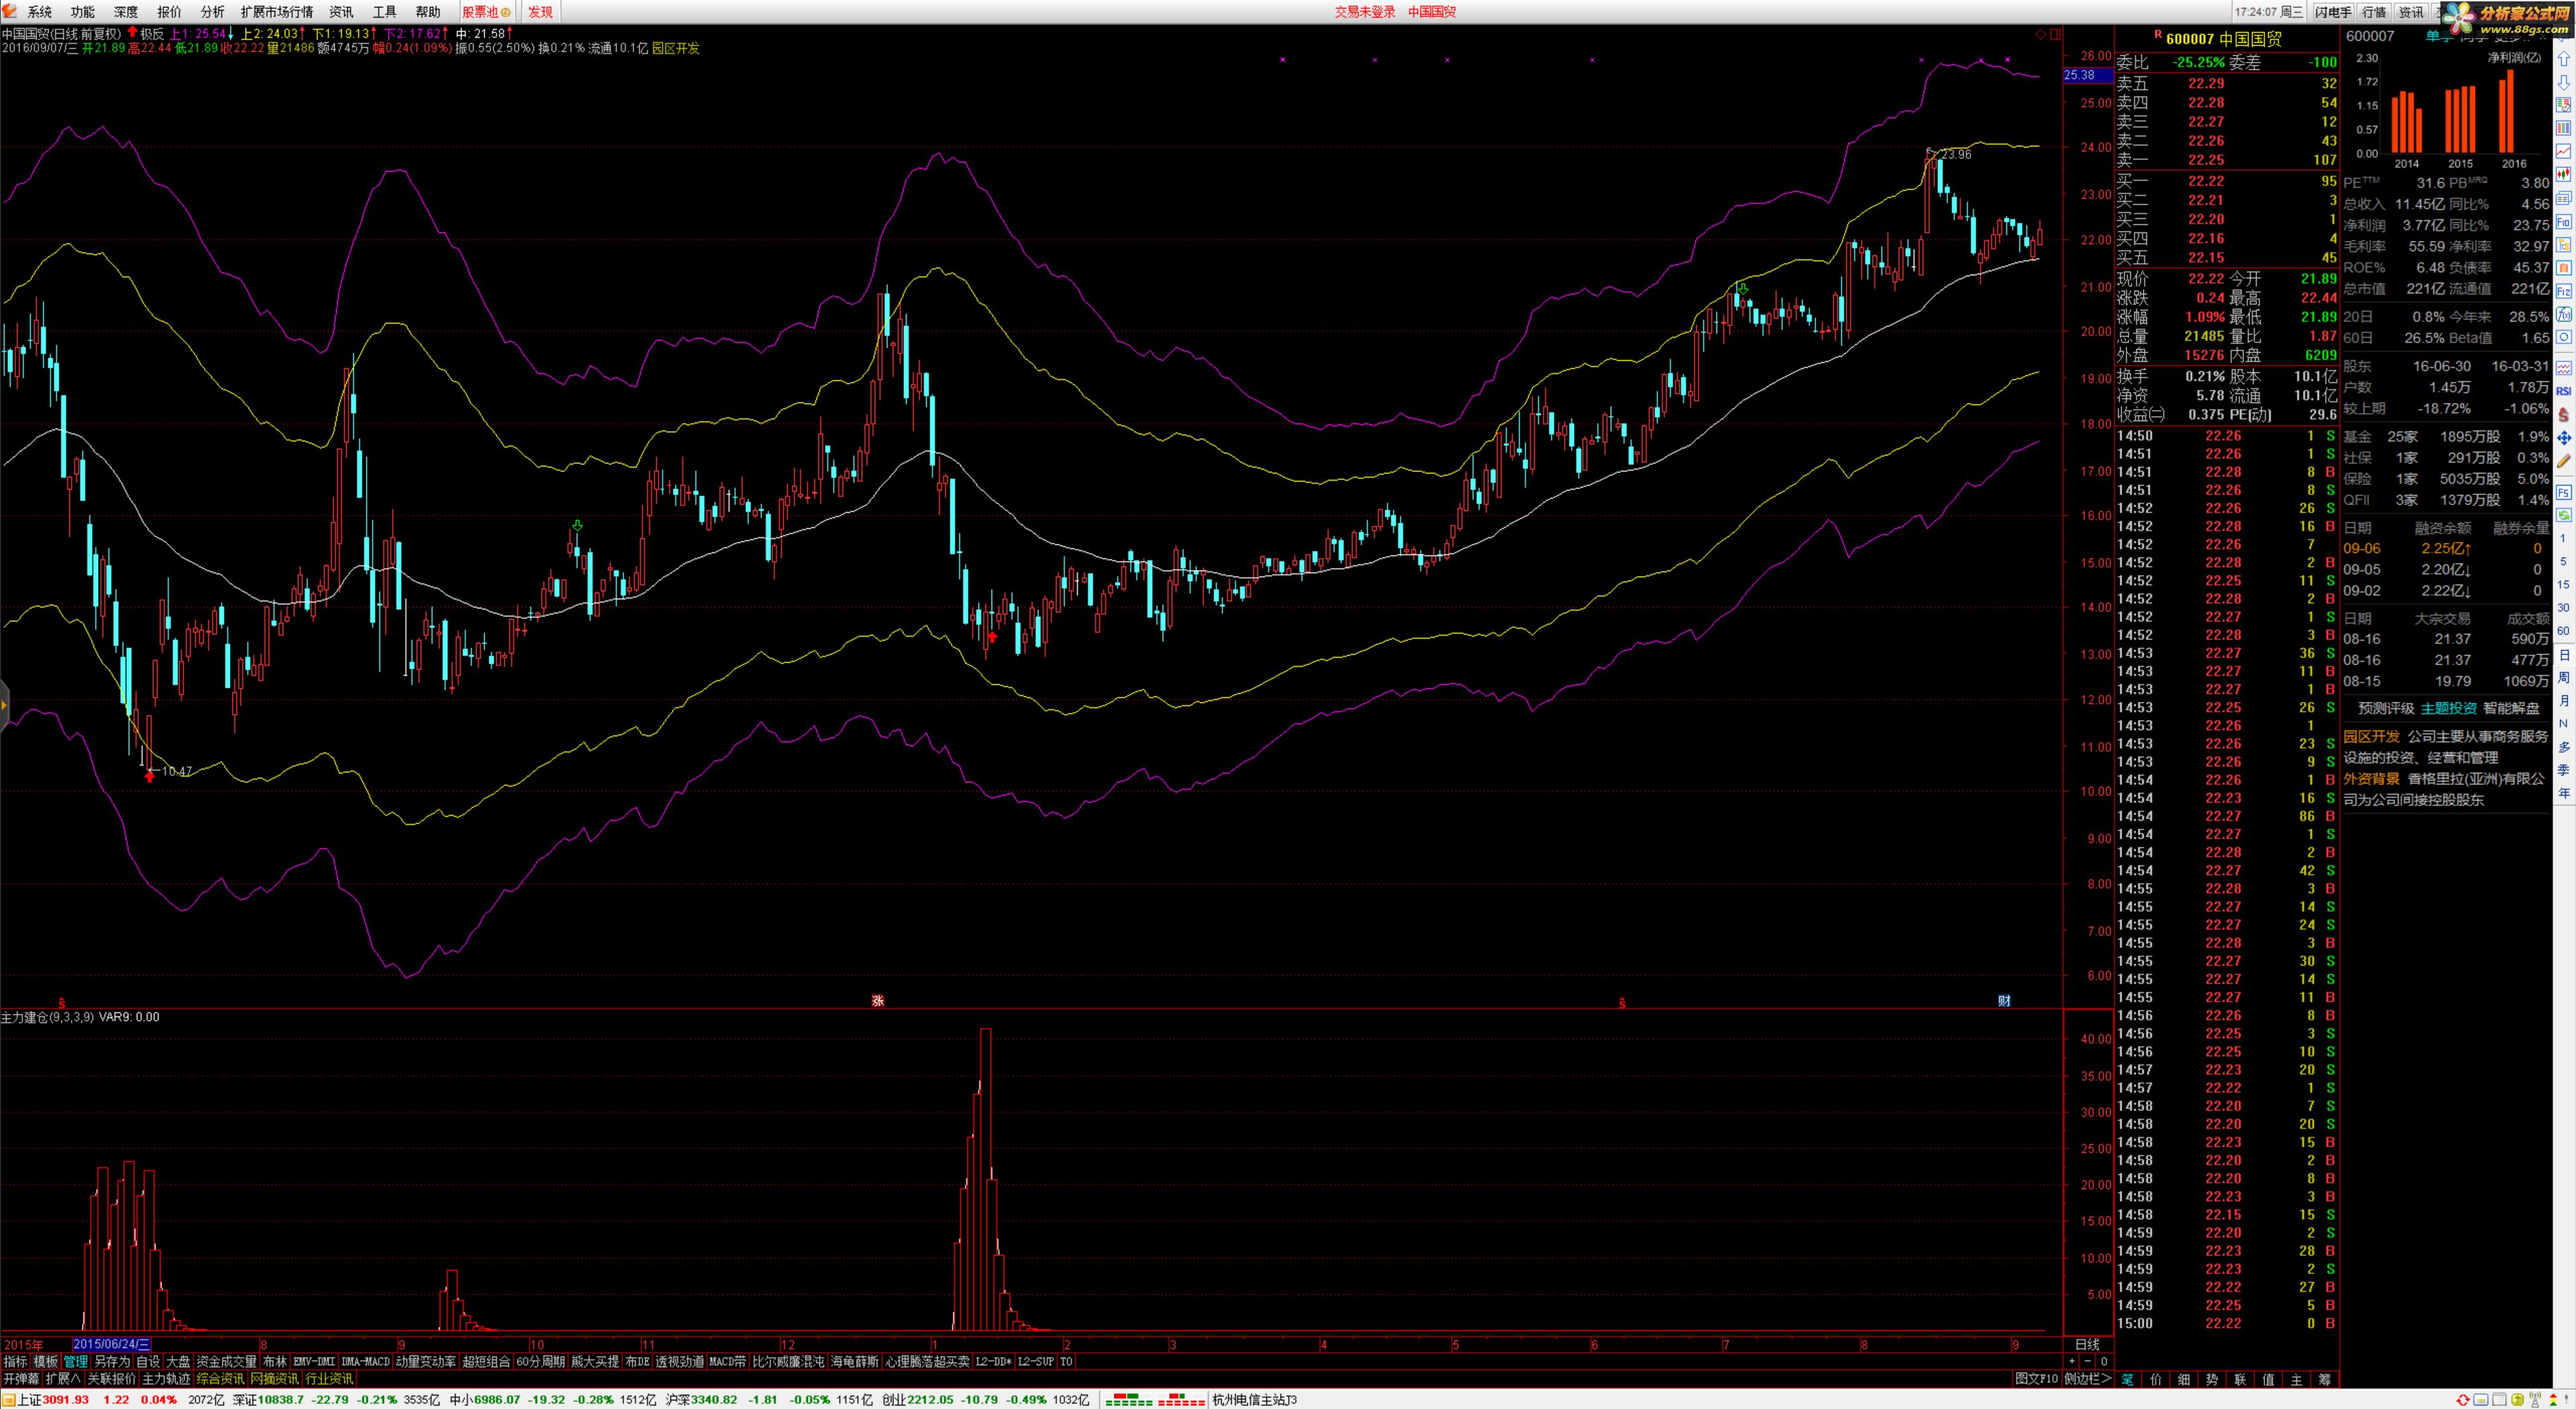Open the 多 multi-period option
Viewport: 2576px width, 1409px height.
(x=2564, y=747)
